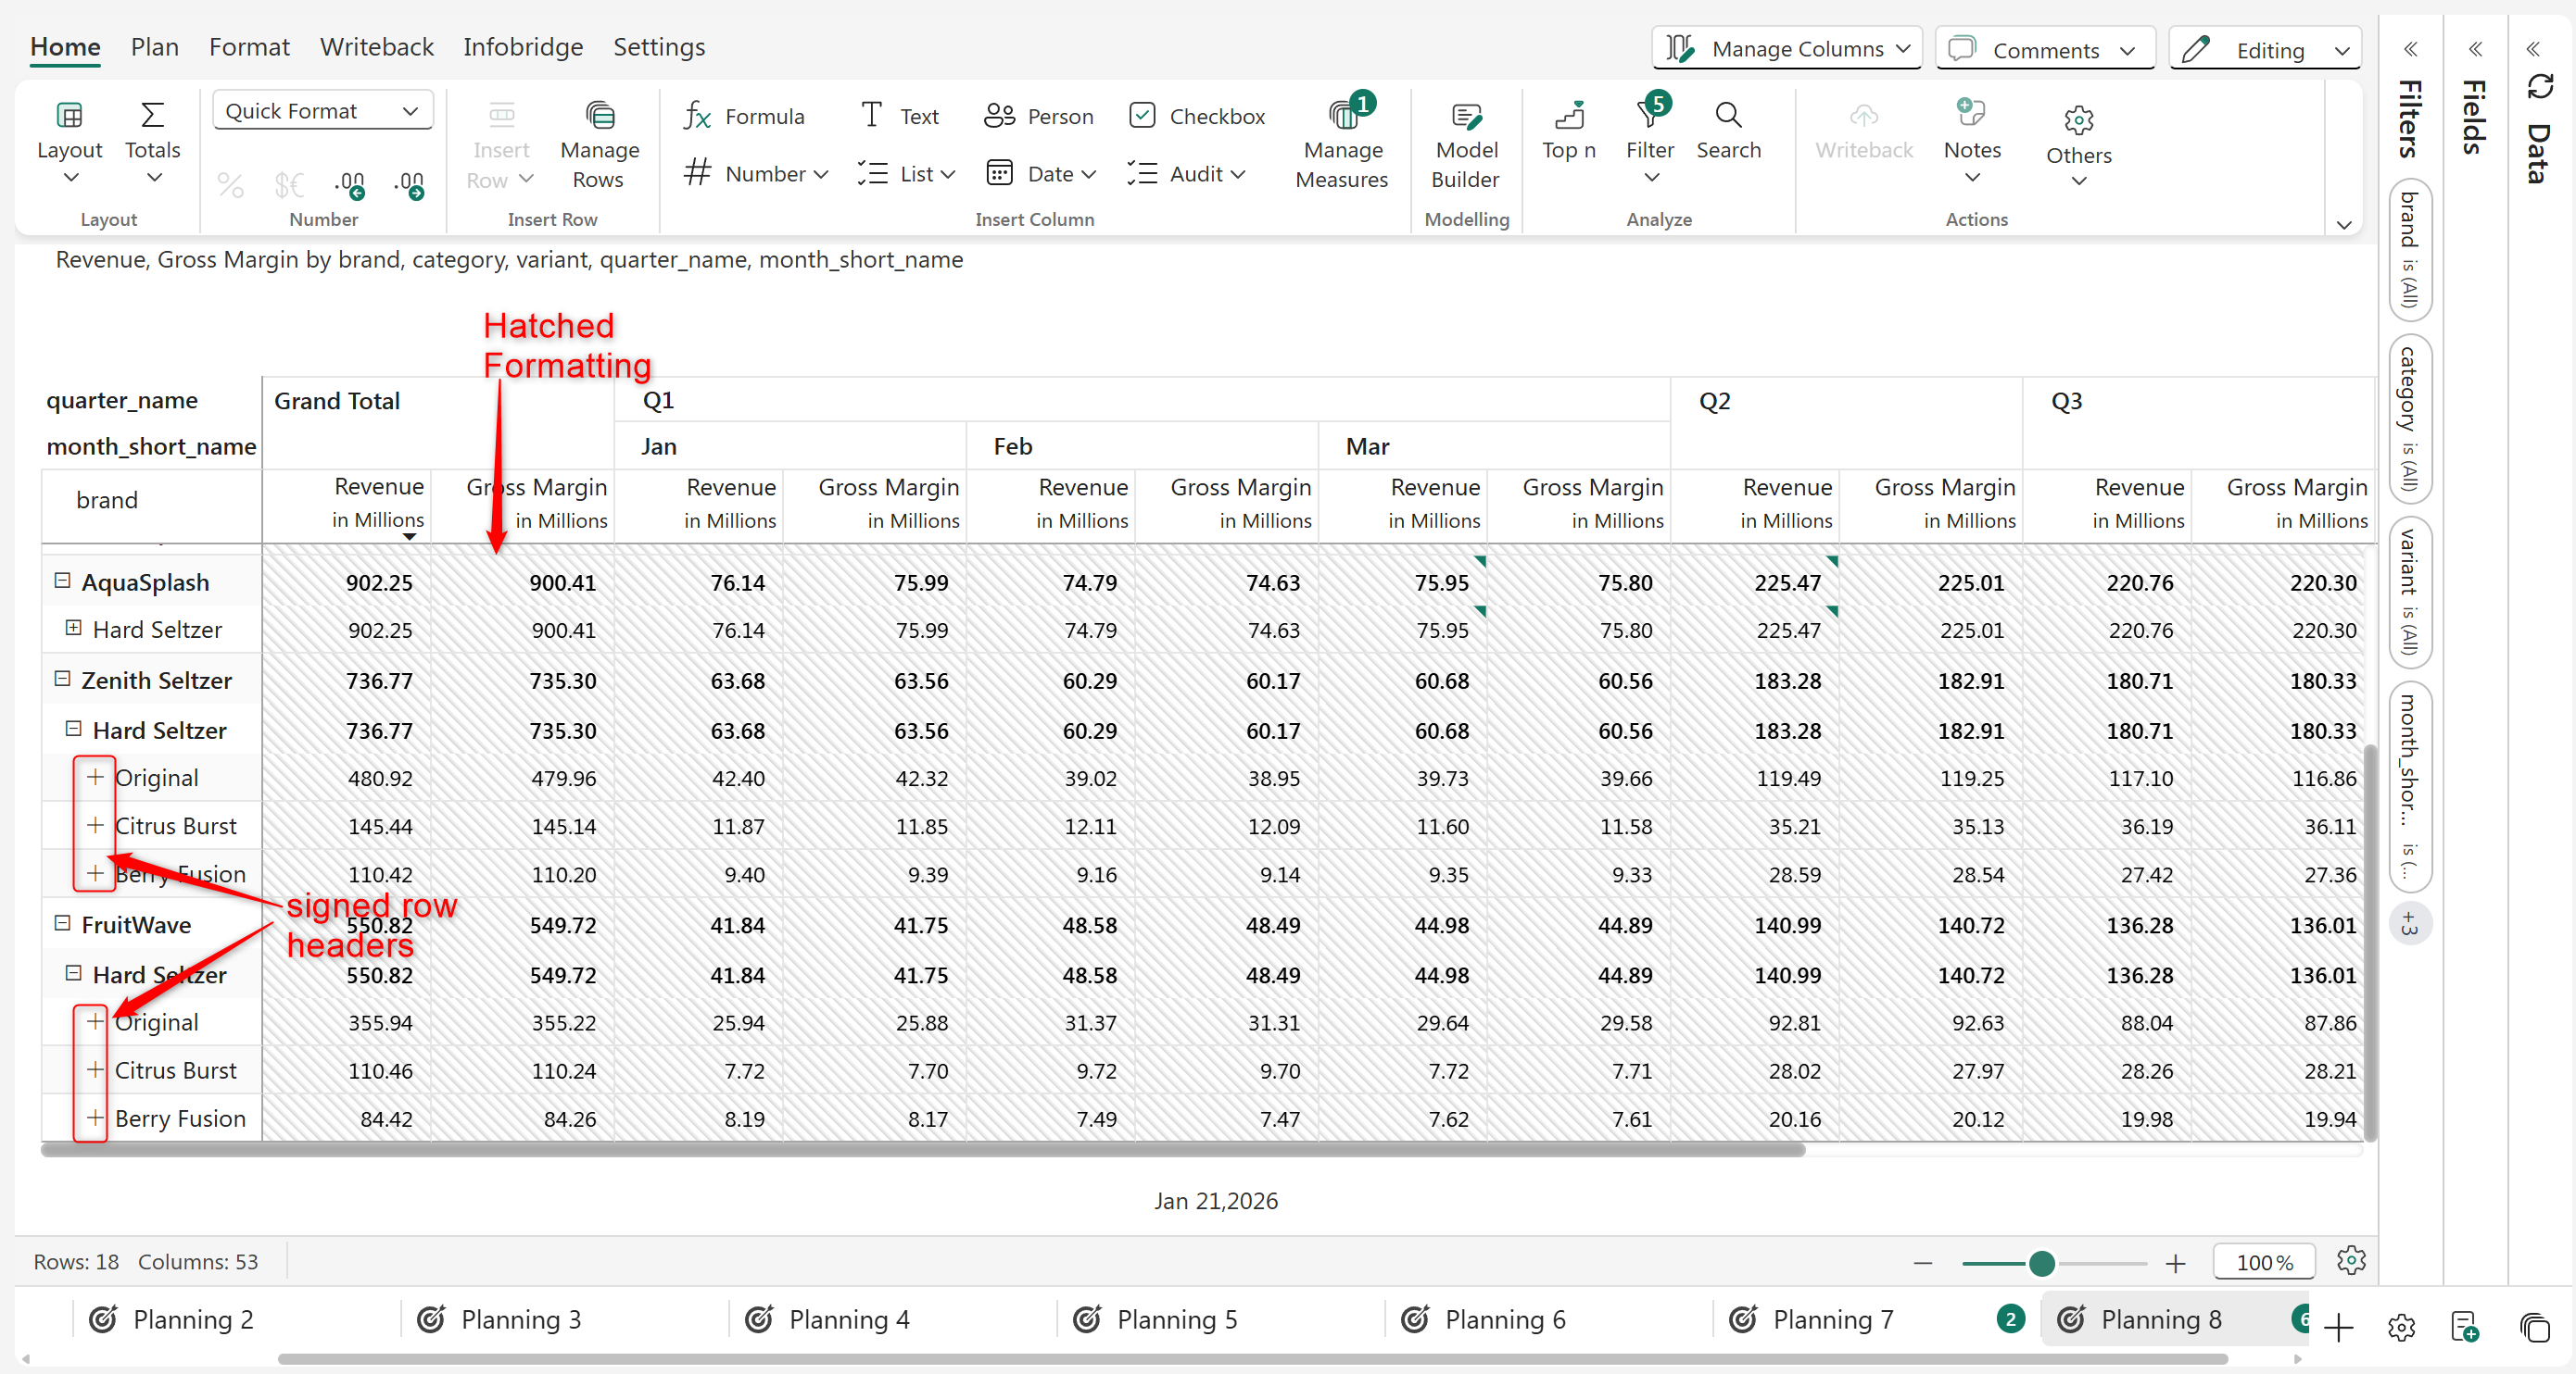The width and height of the screenshot is (2576, 1374).
Task: Switch to the Writeback ribbon tab
Action: coord(376,47)
